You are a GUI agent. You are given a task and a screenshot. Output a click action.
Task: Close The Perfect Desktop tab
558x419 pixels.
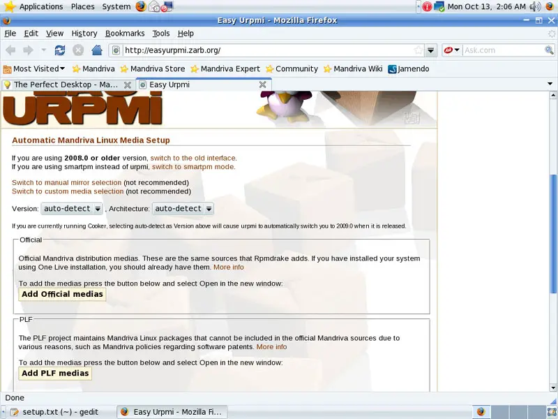click(x=127, y=84)
